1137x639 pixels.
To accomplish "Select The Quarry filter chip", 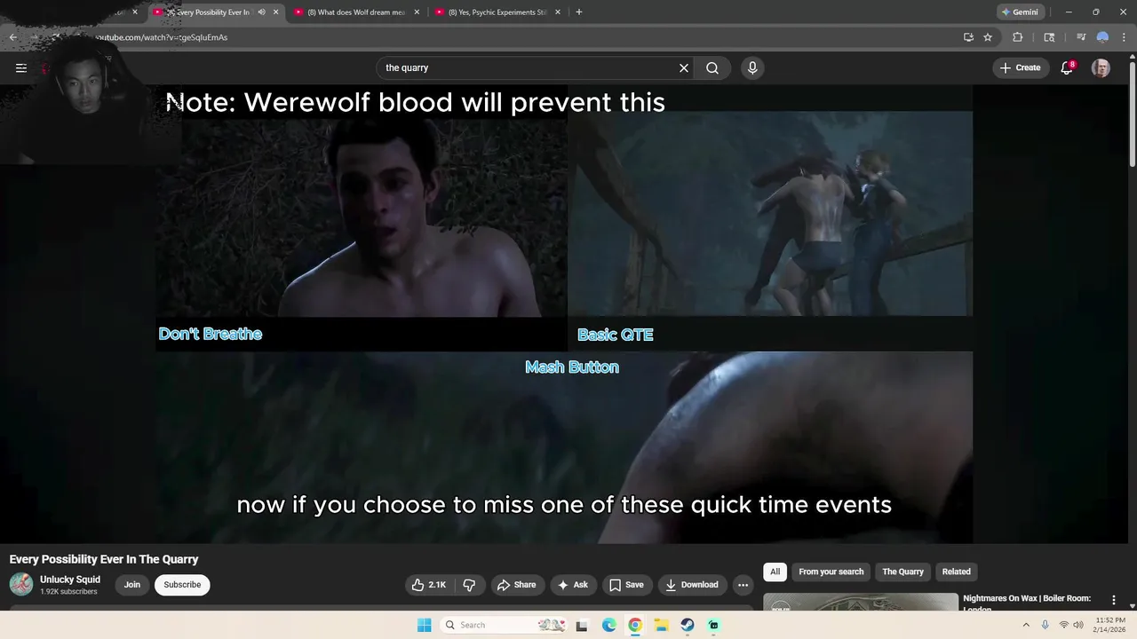I will tap(902, 572).
